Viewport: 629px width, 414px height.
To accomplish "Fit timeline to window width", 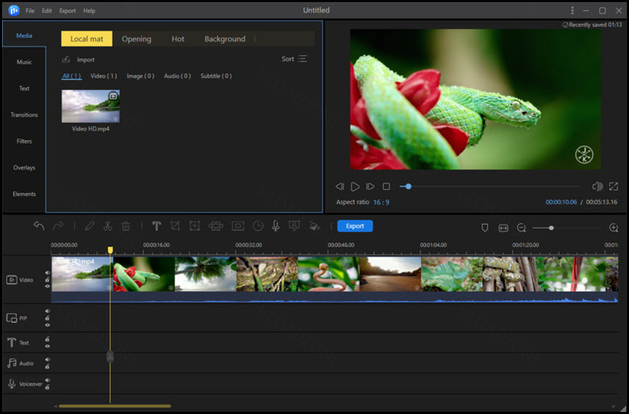I will (503, 228).
